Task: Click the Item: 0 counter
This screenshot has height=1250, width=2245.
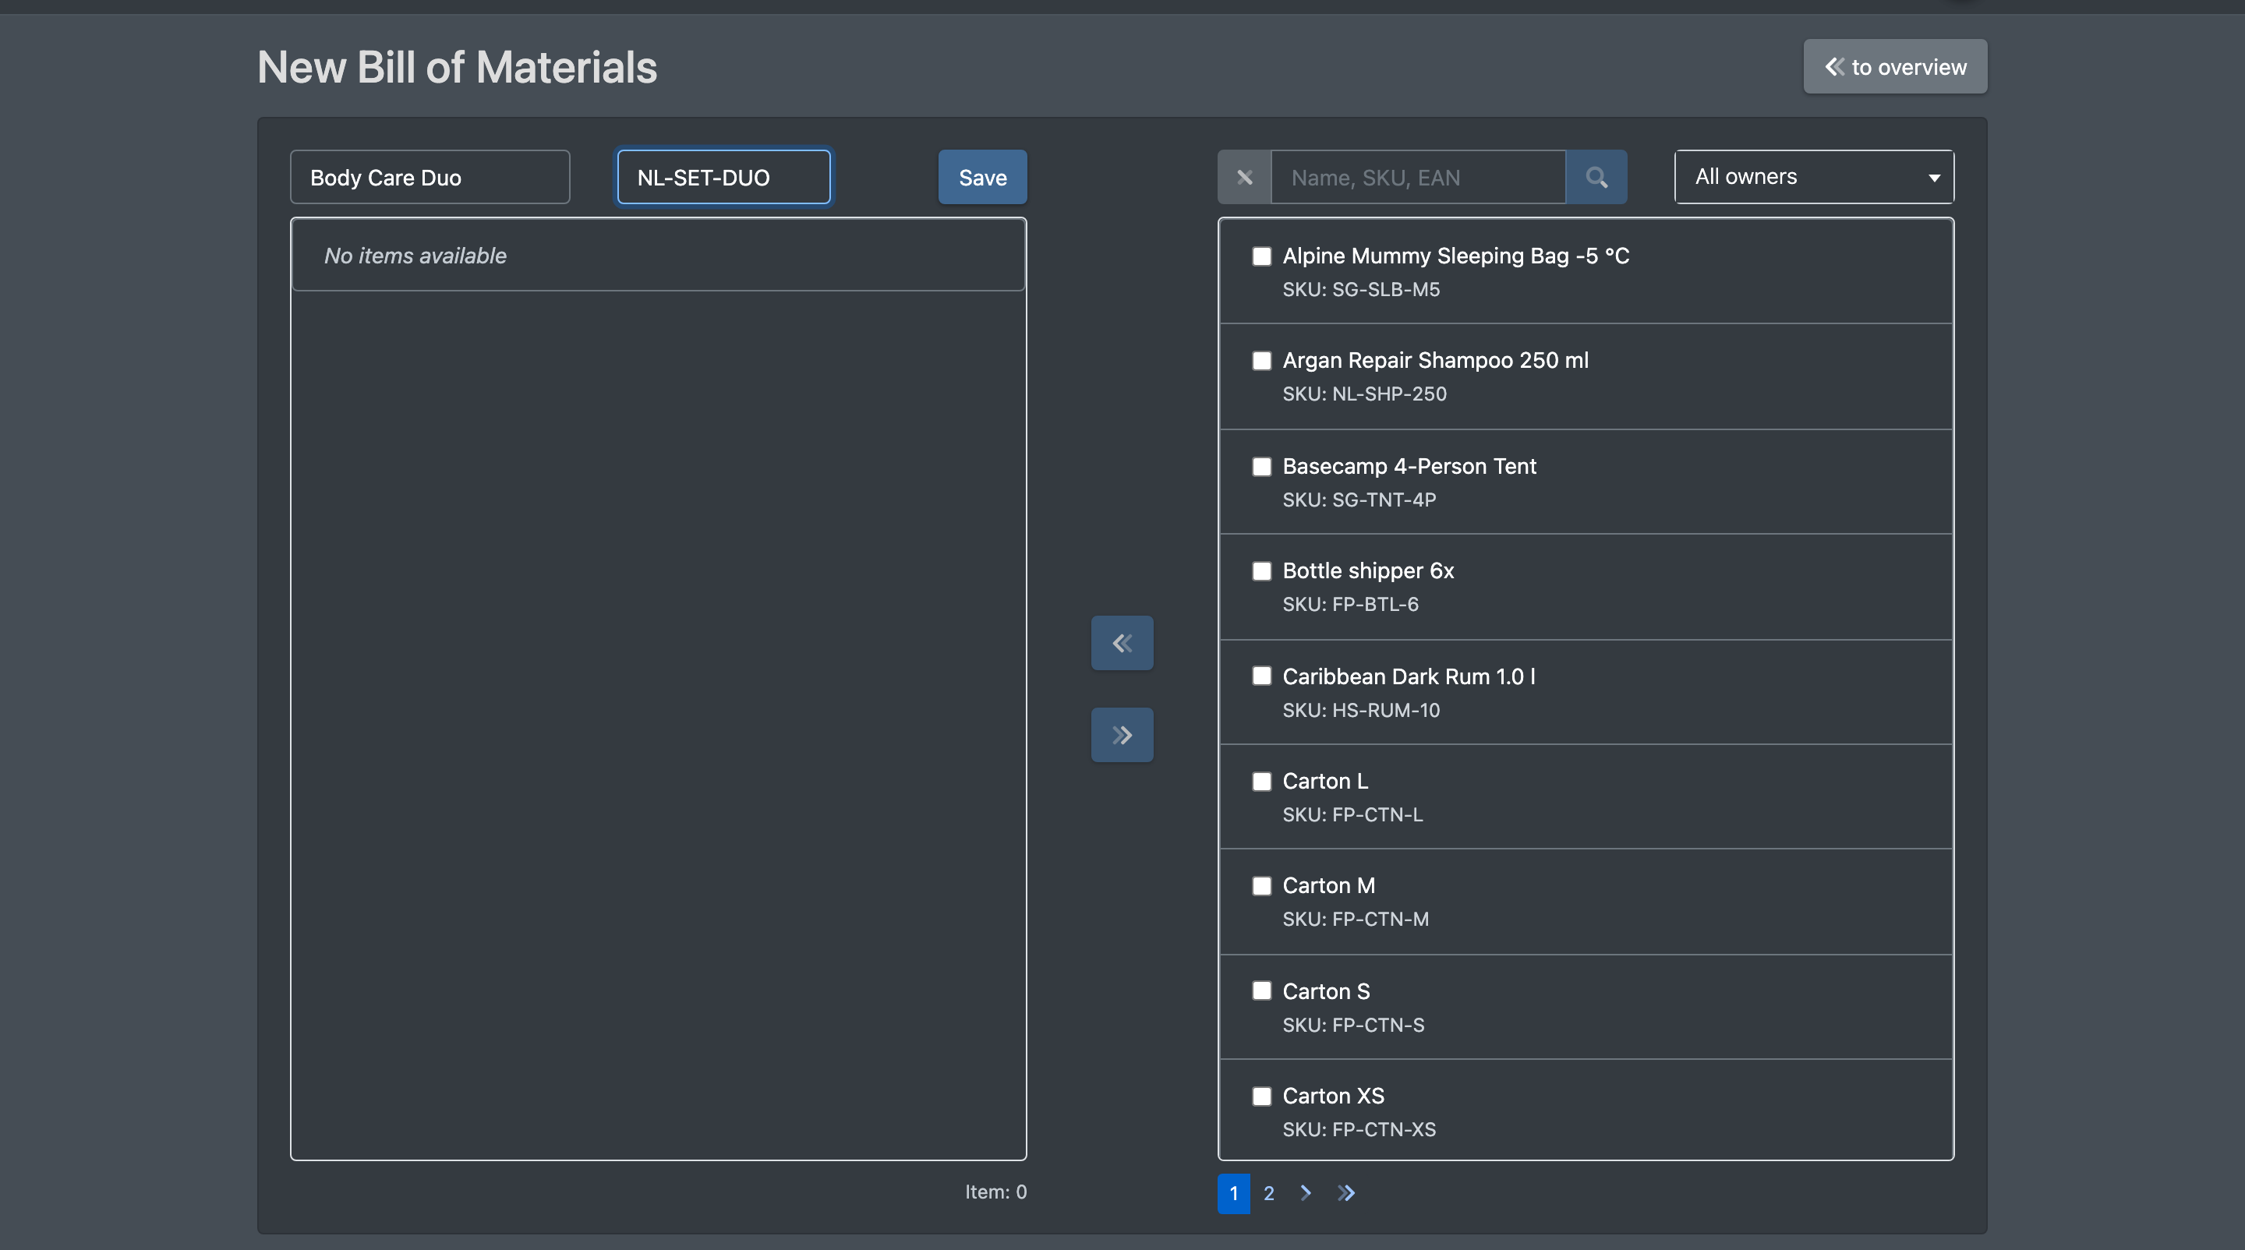Action: pyautogui.click(x=996, y=1192)
